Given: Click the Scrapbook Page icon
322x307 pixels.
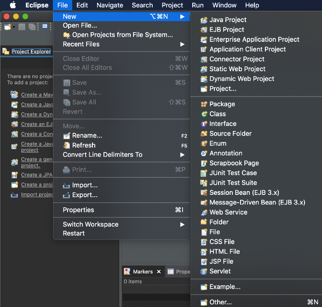Looking at the screenshot, I should tap(204, 163).
